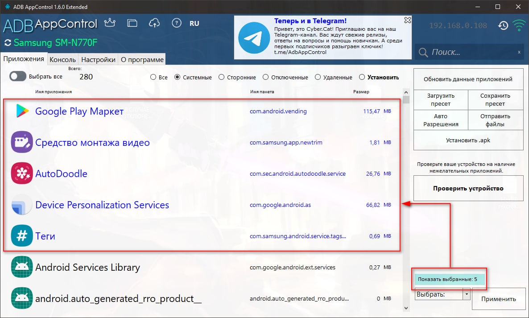
Task: Click the android.auto_generated_rro_product__ app icon
Action: coord(22,298)
